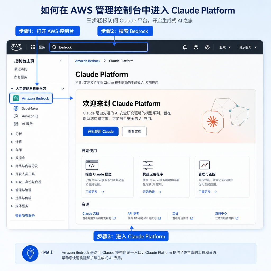Expand the 媒体服务 category

click(x=12, y=206)
